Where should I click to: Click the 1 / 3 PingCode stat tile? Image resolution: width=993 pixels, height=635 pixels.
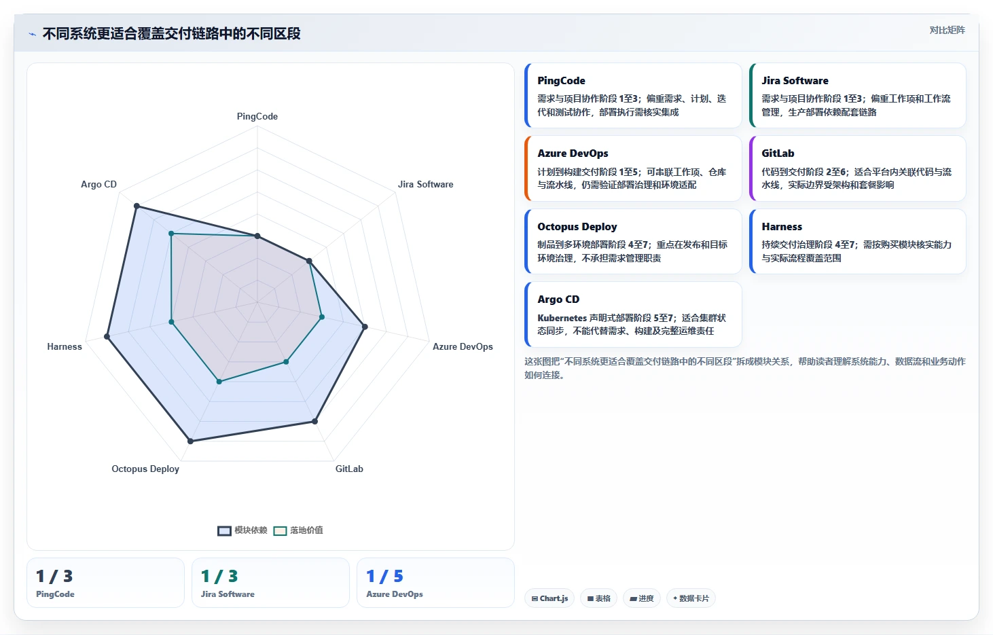105,583
